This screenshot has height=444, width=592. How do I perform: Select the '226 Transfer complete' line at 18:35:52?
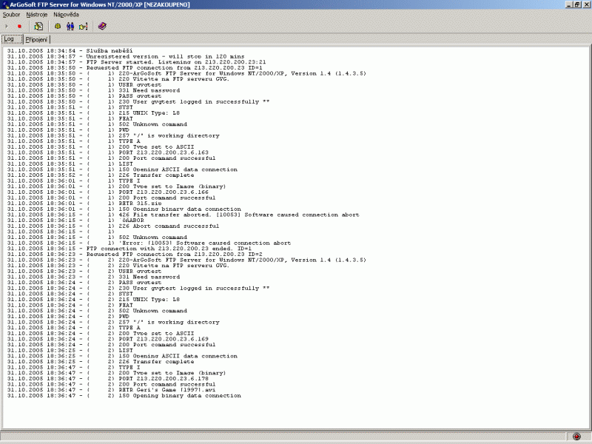[x=101, y=175]
